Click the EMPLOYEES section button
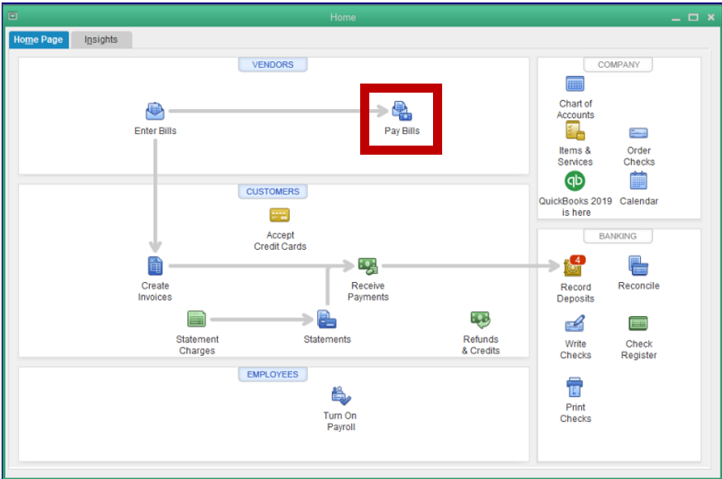The width and height of the screenshot is (722, 479). [x=272, y=375]
